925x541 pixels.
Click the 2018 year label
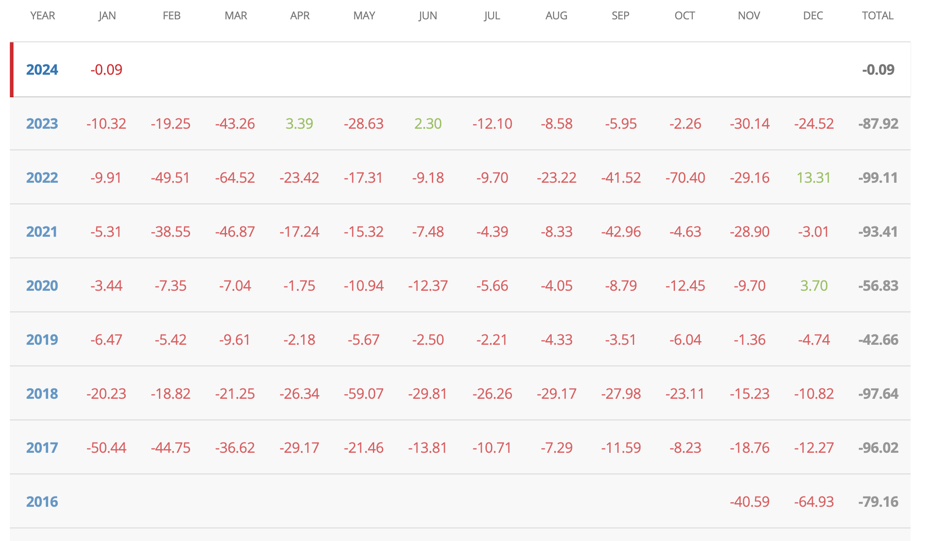tap(42, 394)
